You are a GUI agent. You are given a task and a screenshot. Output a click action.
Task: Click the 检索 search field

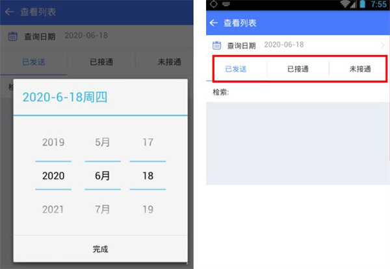298,92
